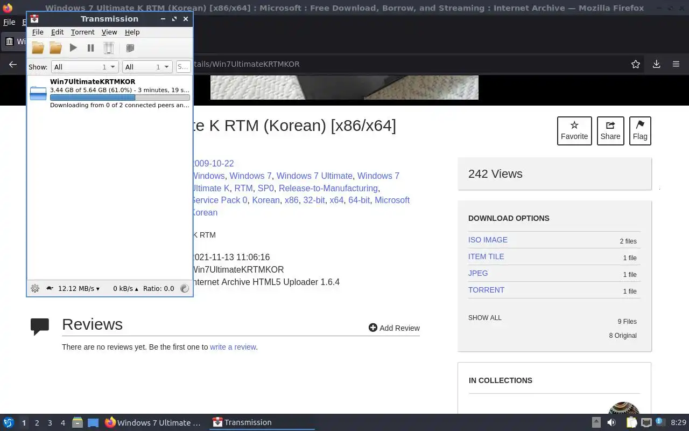Click the Share button on archive page

click(610, 131)
